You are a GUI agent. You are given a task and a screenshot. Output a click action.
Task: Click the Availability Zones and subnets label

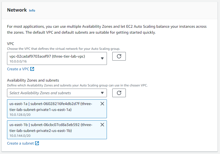tap(33, 80)
